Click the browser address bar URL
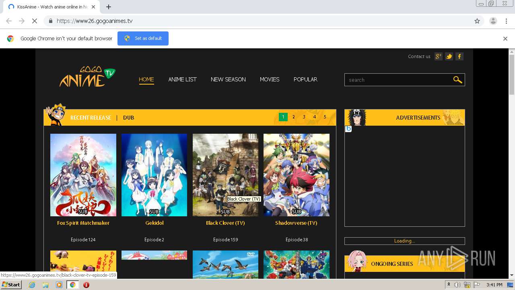Image resolution: width=515 pixels, height=290 pixels. (x=95, y=21)
